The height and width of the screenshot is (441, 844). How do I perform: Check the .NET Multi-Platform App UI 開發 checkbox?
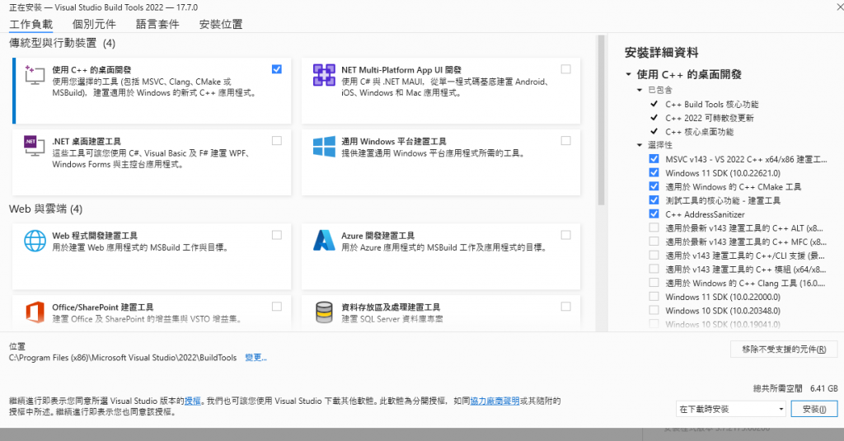(x=565, y=69)
